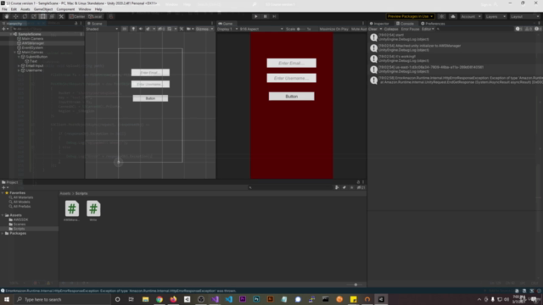This screenshot has height=305, width=543.
Task: Select the Scenes folder in Project
Action: click(19, 224)
